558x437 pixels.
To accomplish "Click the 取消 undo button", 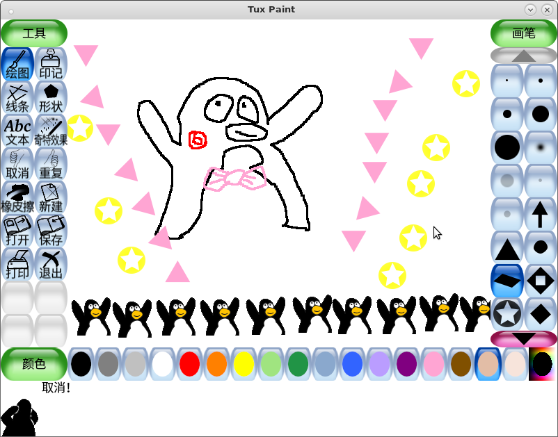I will point(17,164).
